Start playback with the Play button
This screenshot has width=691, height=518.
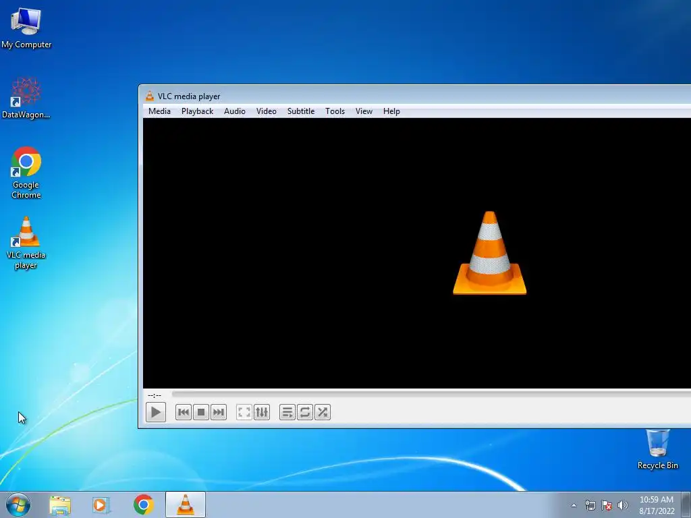pyautogui.click(x=156, y=412)
